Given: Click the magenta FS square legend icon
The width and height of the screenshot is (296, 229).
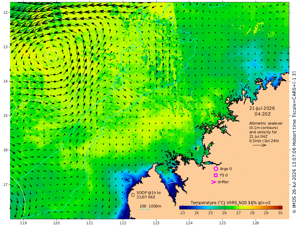Looking at the screenshot, I should (x=216, y=175).
